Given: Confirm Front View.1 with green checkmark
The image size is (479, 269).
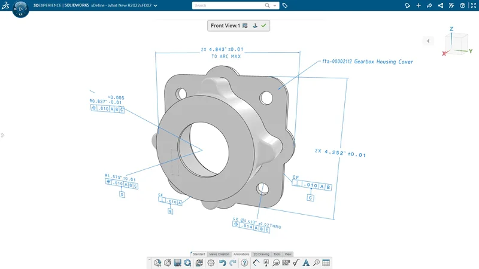Looking at the screenshot, I should (263, 26).
